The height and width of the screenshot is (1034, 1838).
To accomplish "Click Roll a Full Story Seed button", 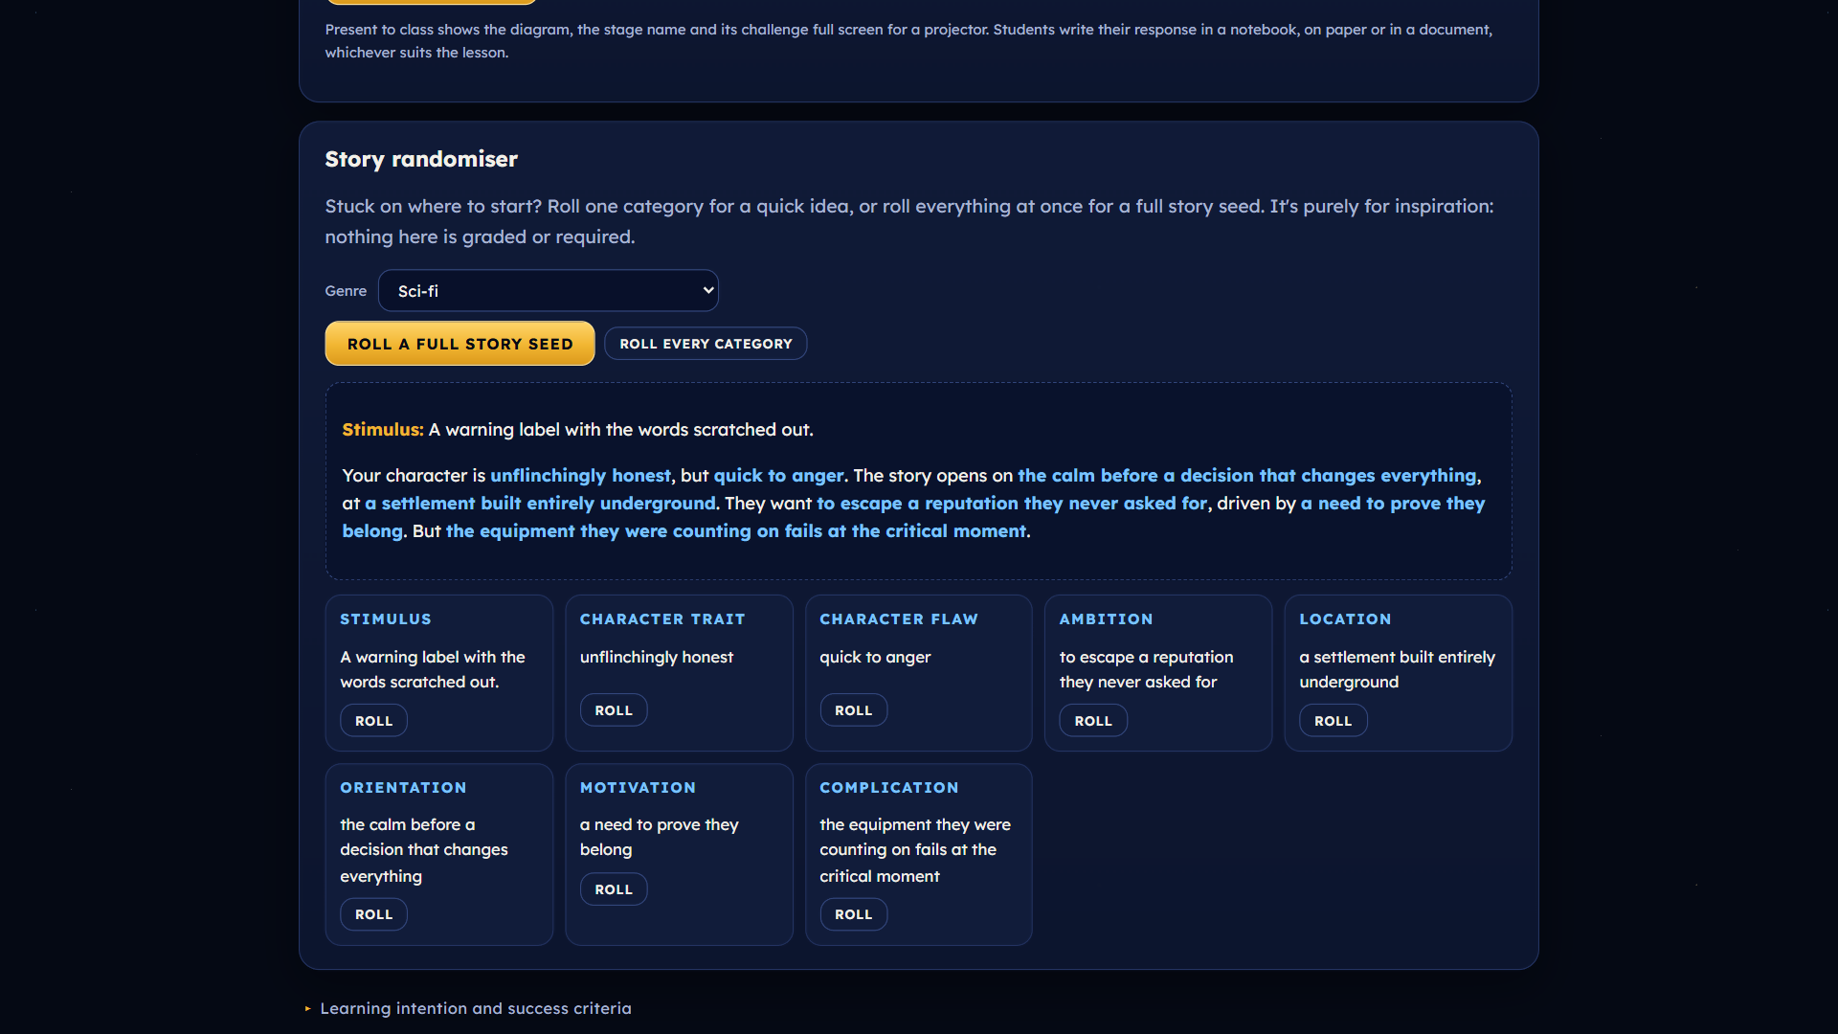I will [x=459, y=344].
